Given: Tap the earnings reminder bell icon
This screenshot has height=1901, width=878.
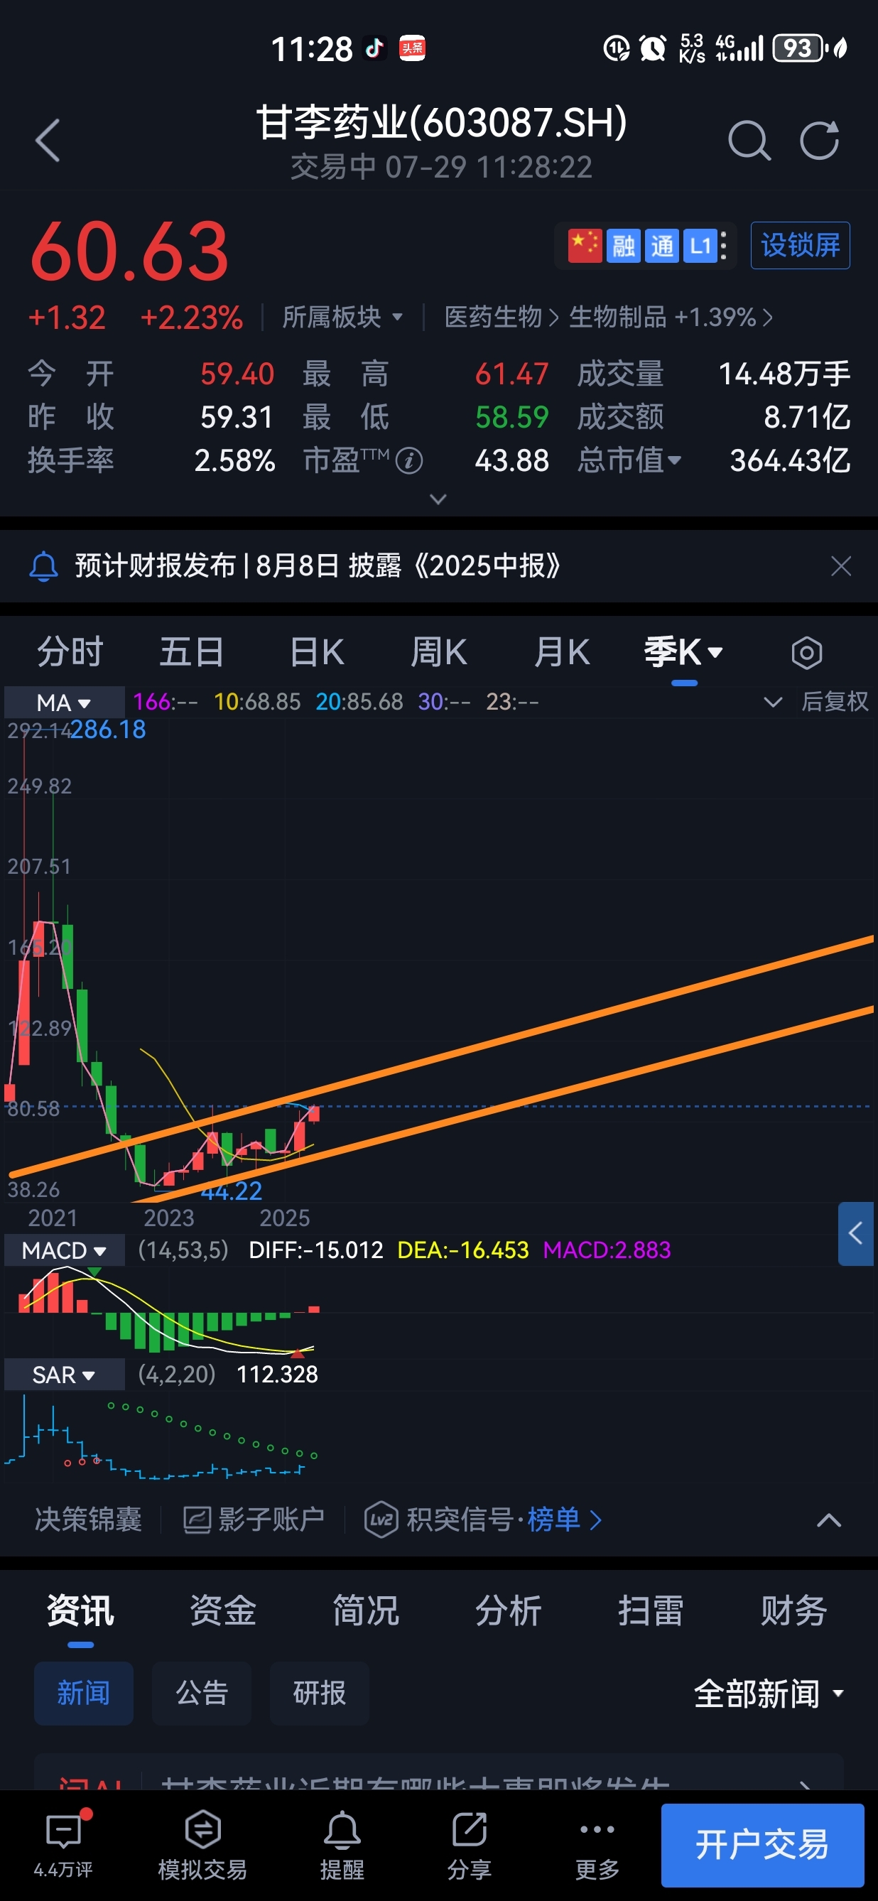Looking at the screenshot, I should pyautogui.click(x=43, y=566).
